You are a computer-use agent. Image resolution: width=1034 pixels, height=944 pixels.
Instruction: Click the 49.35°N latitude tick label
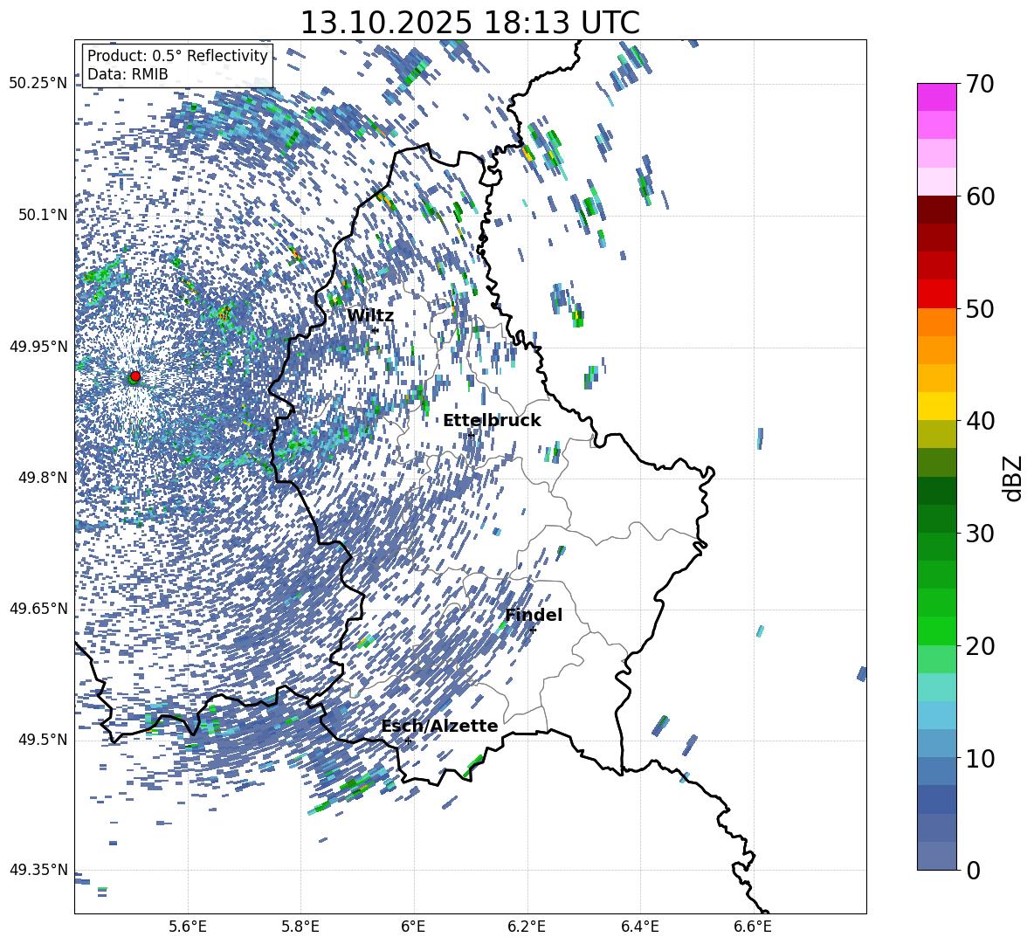[38, 870]
